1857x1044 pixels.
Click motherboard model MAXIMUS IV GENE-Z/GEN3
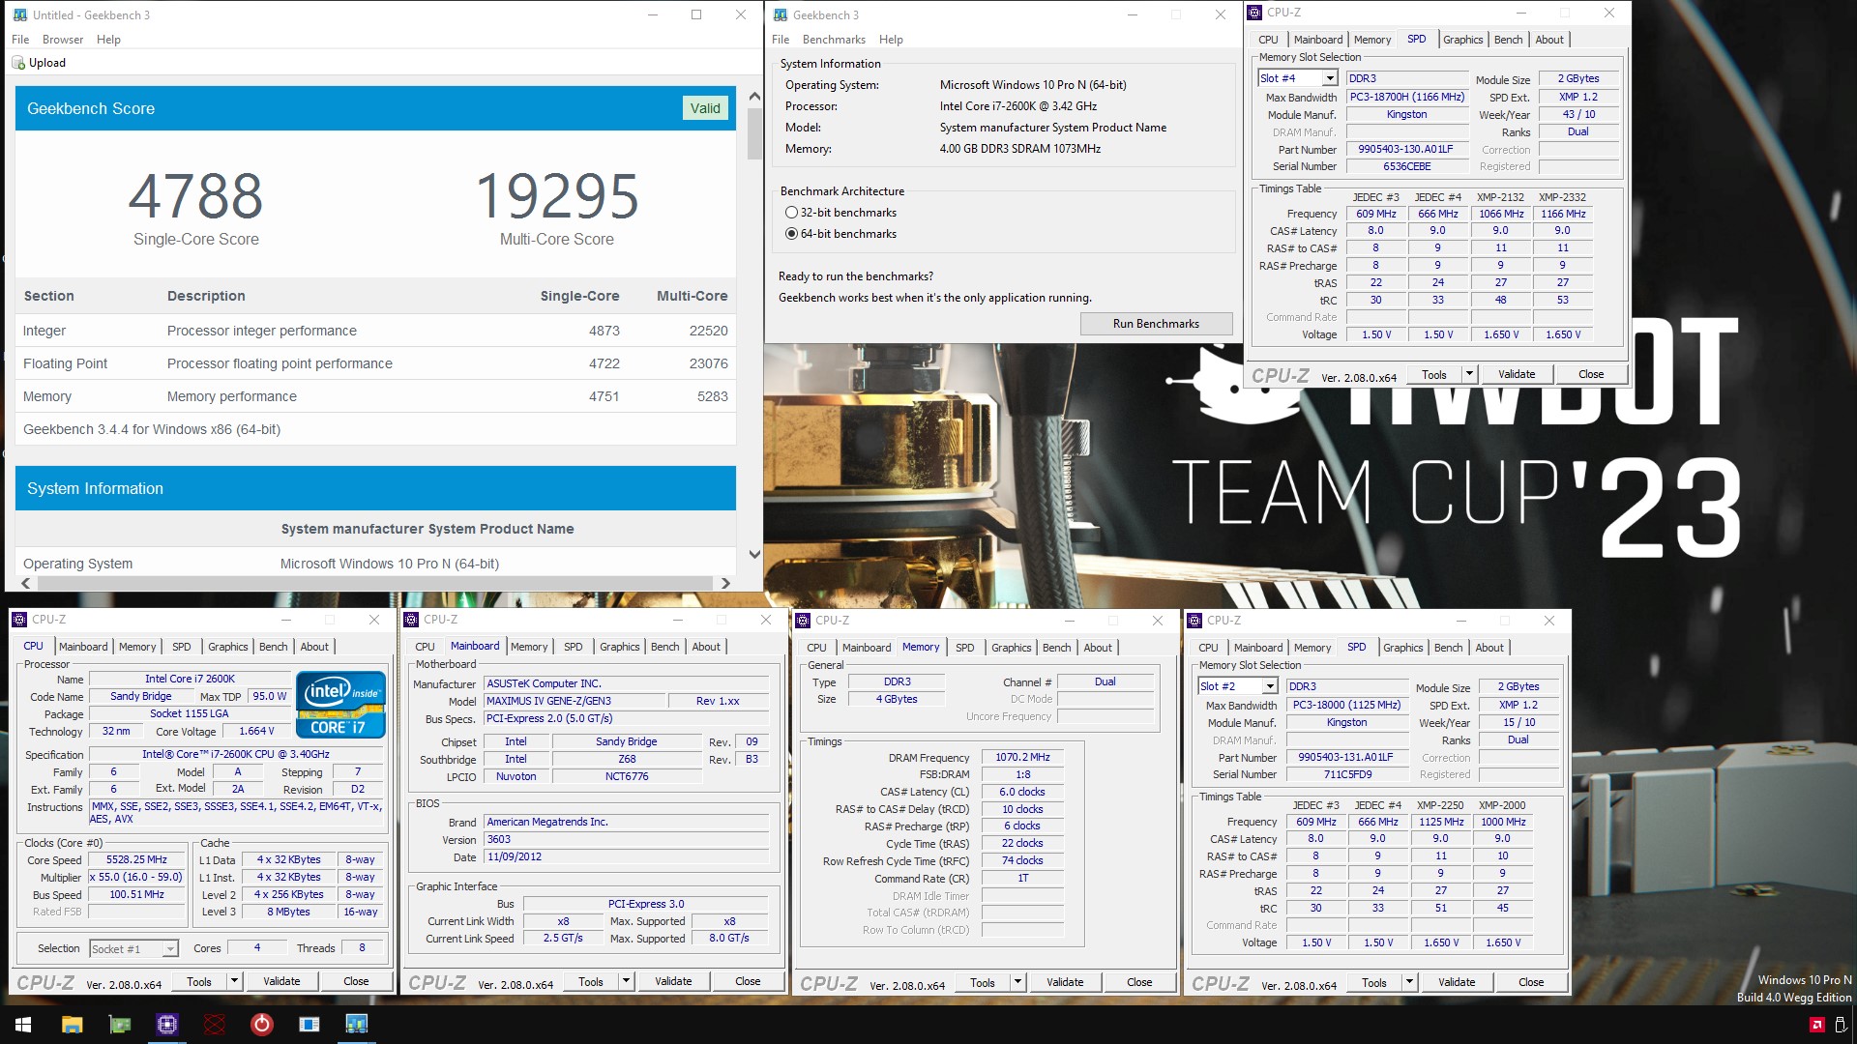coord(575,702)
